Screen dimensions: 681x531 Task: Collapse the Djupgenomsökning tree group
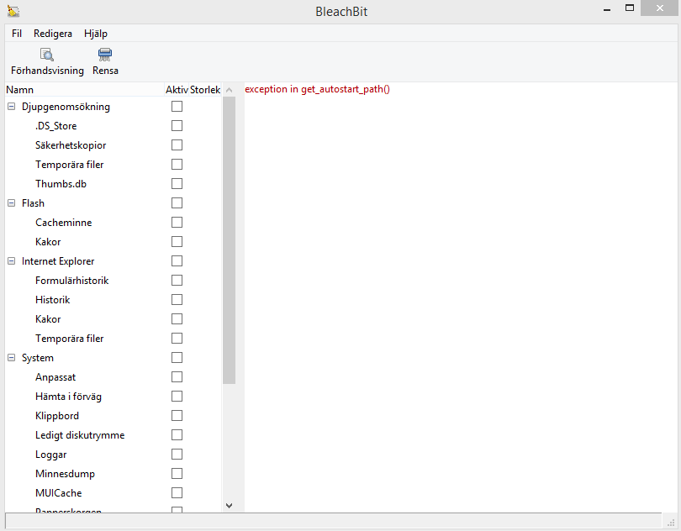12,107
